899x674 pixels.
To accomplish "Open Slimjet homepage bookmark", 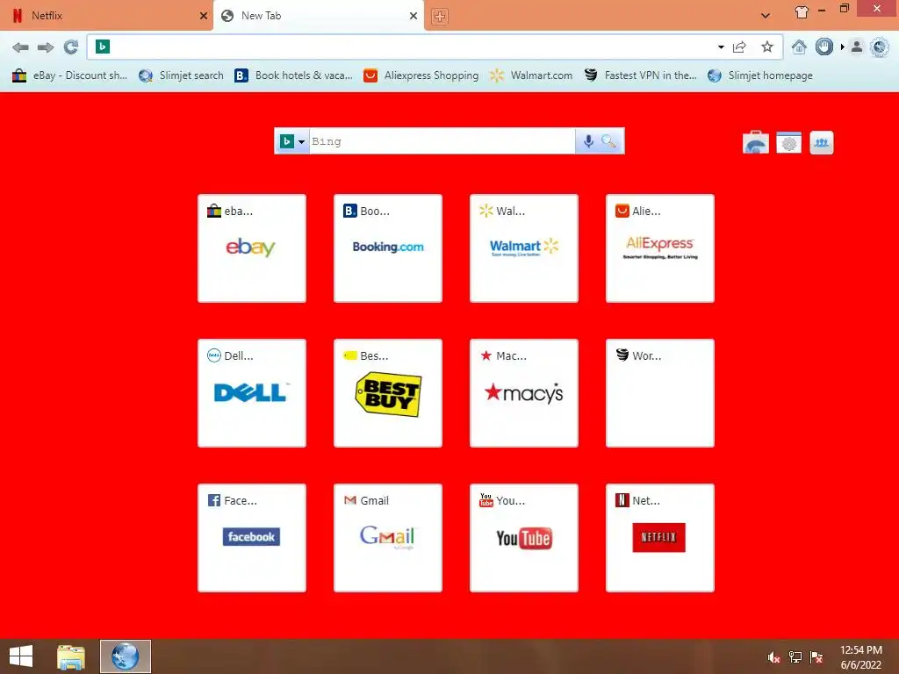I will coord(760,75).
